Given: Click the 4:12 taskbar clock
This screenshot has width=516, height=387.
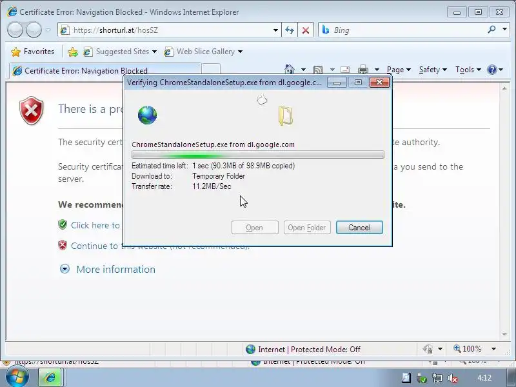Looking at the screenshot, I should click(484, 378).
